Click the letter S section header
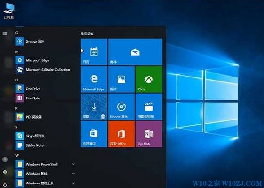 click(16, 128)
